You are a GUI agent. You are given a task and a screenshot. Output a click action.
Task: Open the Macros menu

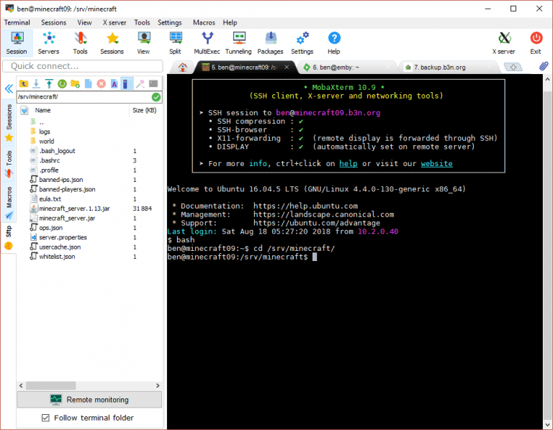204,22
